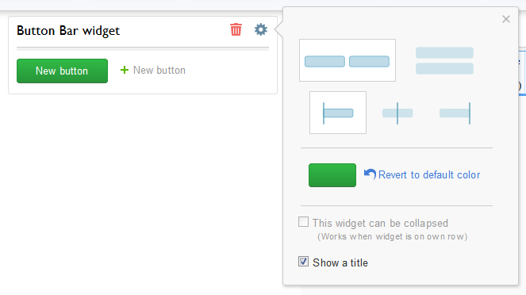Click the 'Works when widget is on own row' note
This screenshot has height=295, width=526.
click(x=392, y=236)
